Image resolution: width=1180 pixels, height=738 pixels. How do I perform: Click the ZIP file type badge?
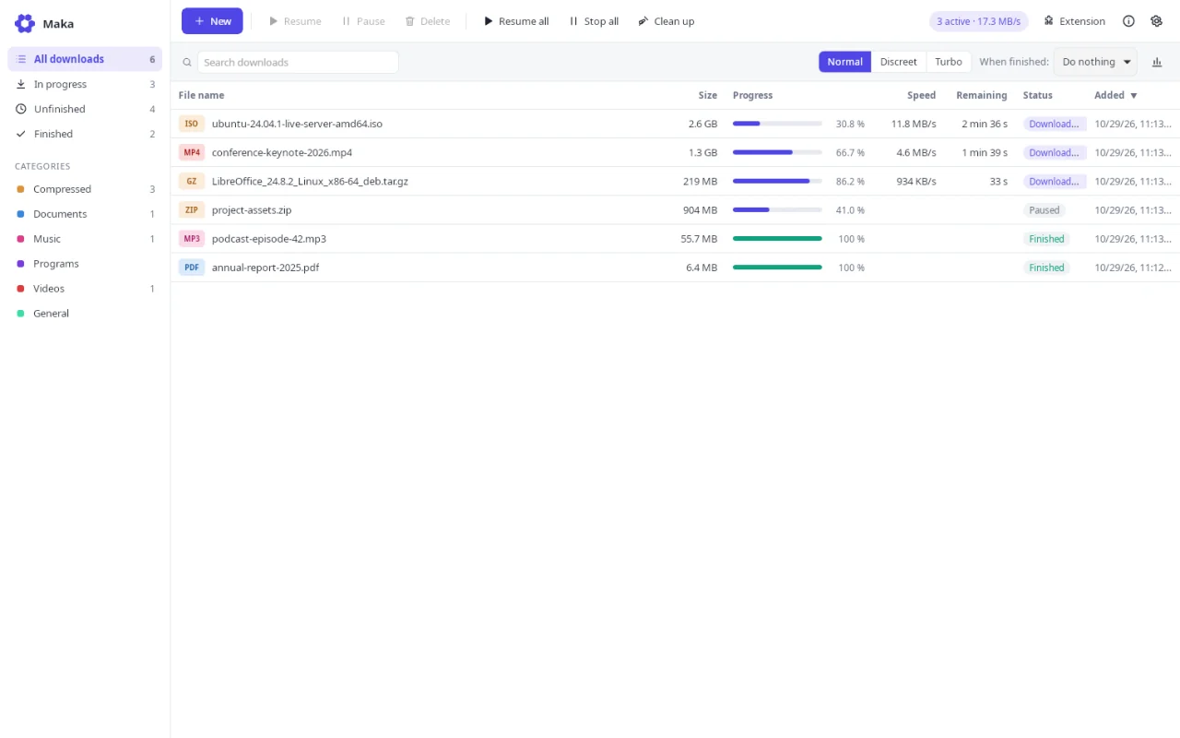click(191, 209)
